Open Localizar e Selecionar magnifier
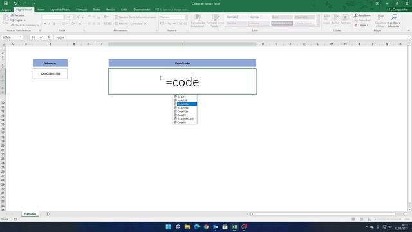Screen dimensions: 412x232 point(394,21)
